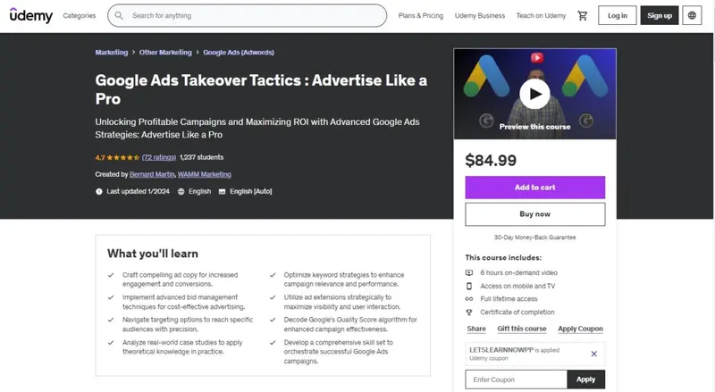Click the last updated alert icon
Screen dimensions: 715x392
point(99,191)
